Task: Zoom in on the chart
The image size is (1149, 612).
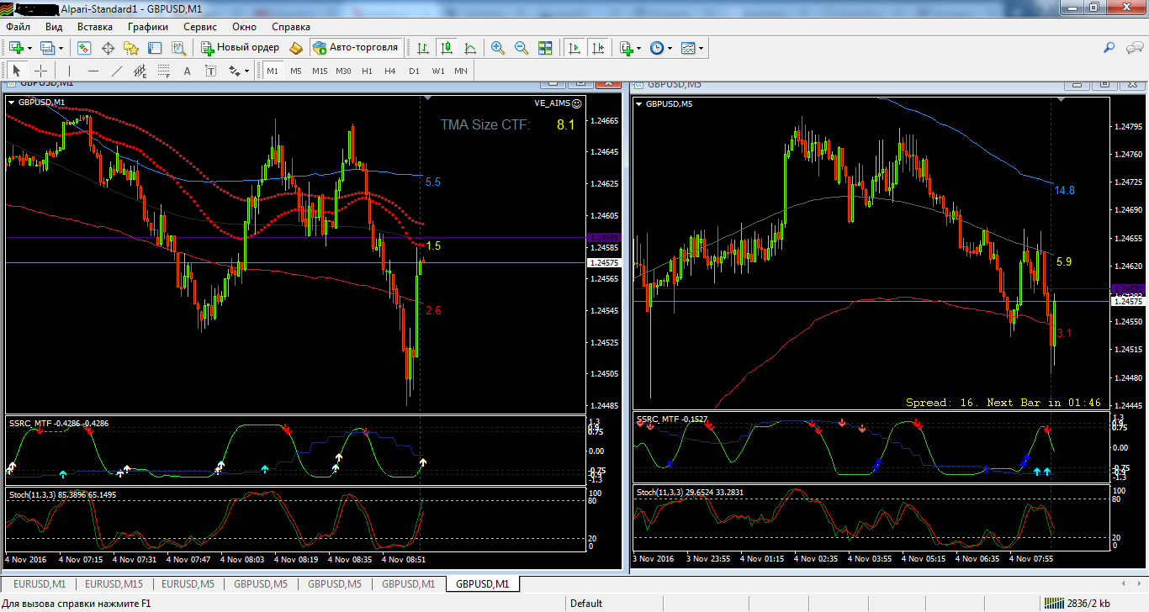Action: 498,48
